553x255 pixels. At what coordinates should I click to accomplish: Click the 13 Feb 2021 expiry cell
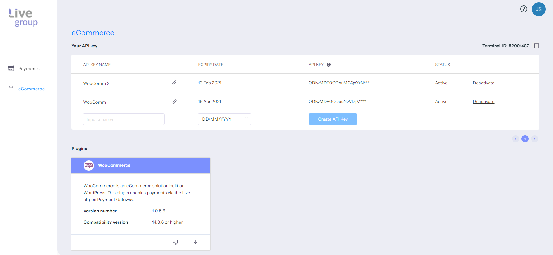pos(210,83)
